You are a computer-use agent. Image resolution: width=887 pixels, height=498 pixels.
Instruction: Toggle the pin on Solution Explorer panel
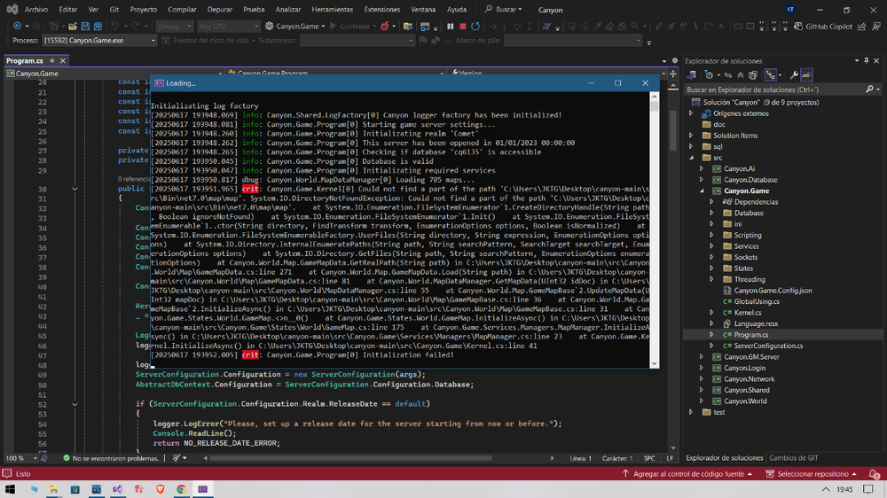coord(864,60)
